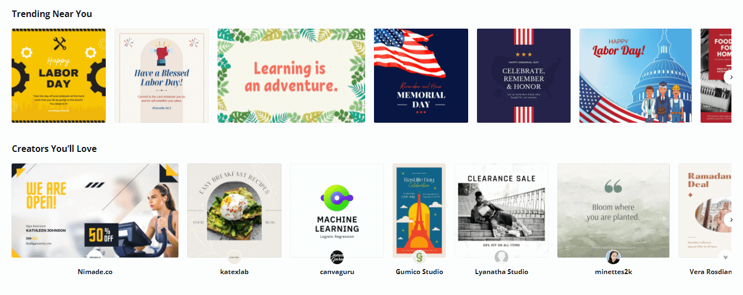Choose the Memorial Day flag template
Image resolution: width=743 pixels, height=295 pixels.
421,75
